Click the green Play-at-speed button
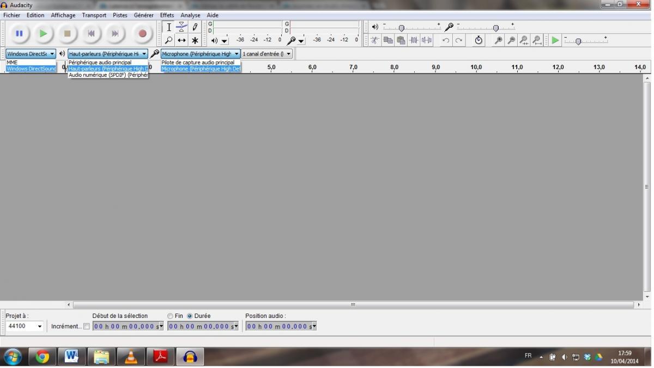The width and height of the screenshot is (654, 368). [x=555, y=40]
